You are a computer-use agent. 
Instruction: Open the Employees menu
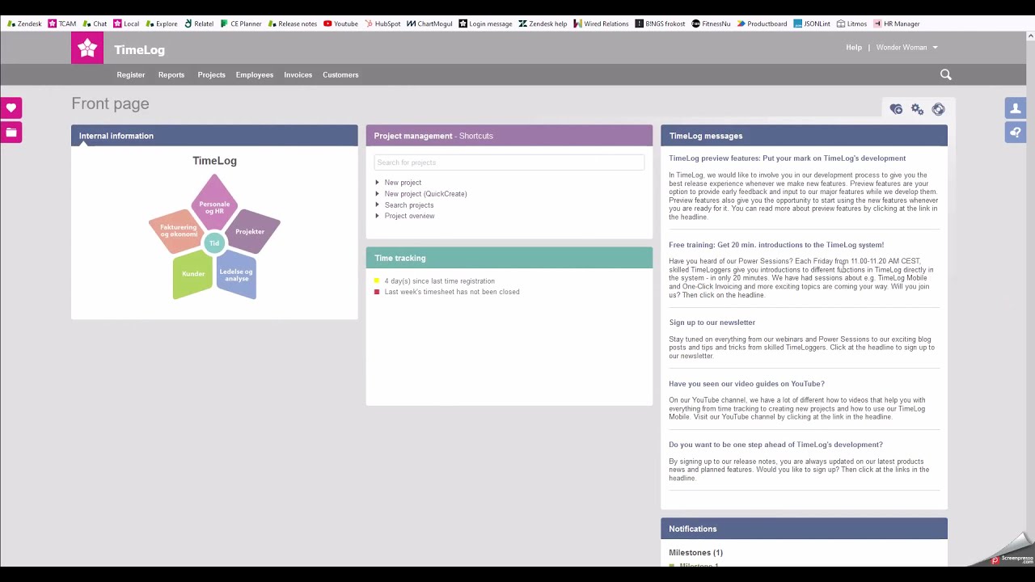(254, 74)
